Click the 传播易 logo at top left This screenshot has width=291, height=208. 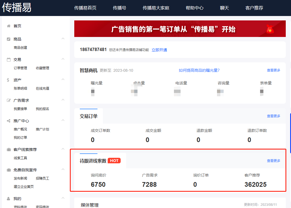pyautogui.click(x=17, y=8)
